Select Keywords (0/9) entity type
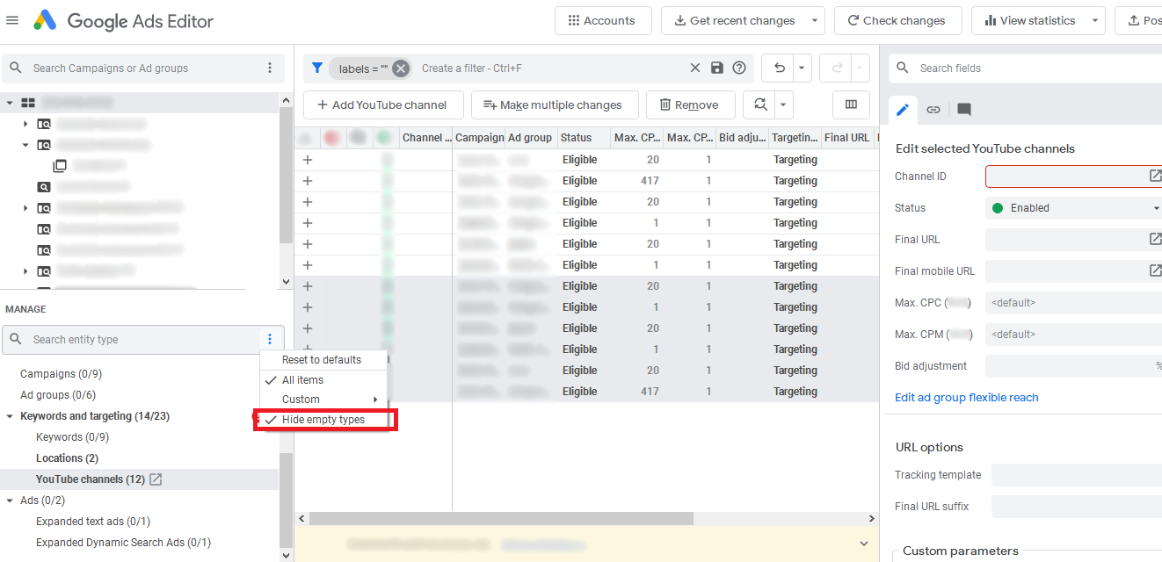 point(72,437)
